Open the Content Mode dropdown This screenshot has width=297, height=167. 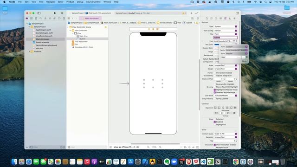pos(226,134)
